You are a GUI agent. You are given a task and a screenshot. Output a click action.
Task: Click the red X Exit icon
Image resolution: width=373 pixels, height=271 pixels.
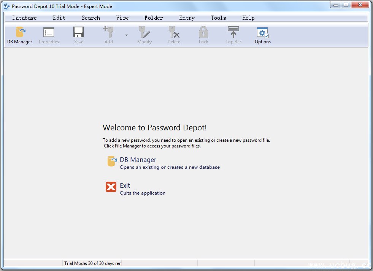click(x=111, y=187)
